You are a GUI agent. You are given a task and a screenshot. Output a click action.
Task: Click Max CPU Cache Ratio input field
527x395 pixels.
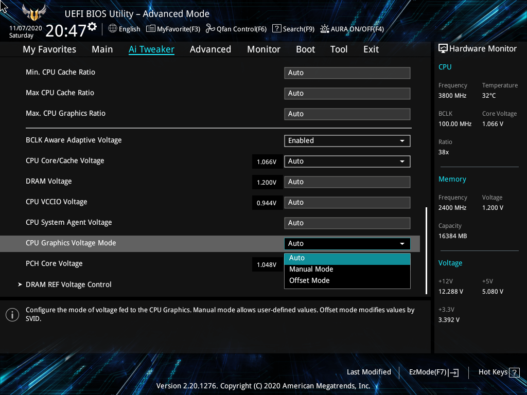click(x=347, y=94)
